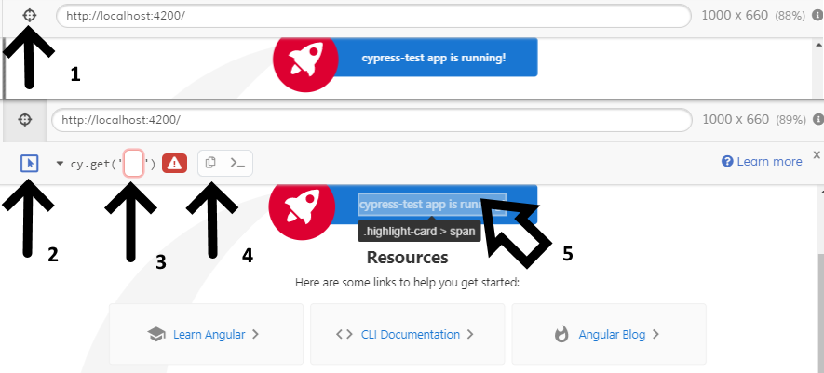Click the chevron next to Angular Blog
Viewport: 824px width, 373px height.
(655, 334)
